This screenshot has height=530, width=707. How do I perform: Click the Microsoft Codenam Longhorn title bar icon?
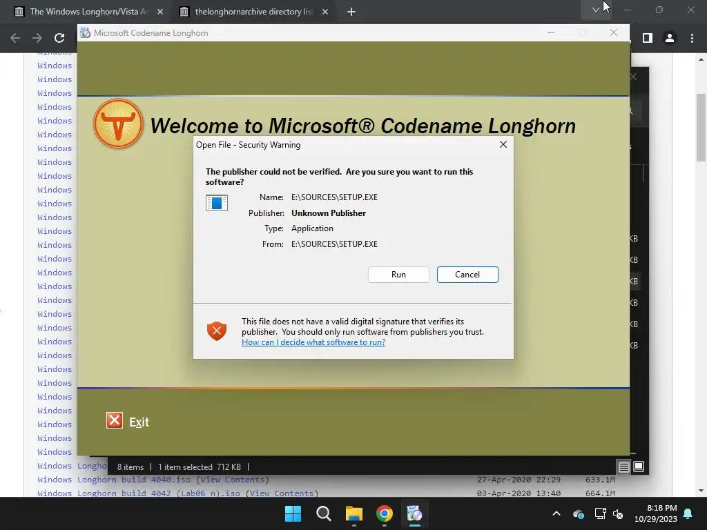85,32
